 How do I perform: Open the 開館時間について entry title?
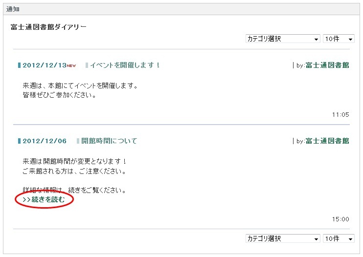109,141
